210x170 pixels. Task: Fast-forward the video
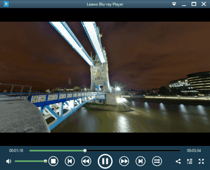124,161
